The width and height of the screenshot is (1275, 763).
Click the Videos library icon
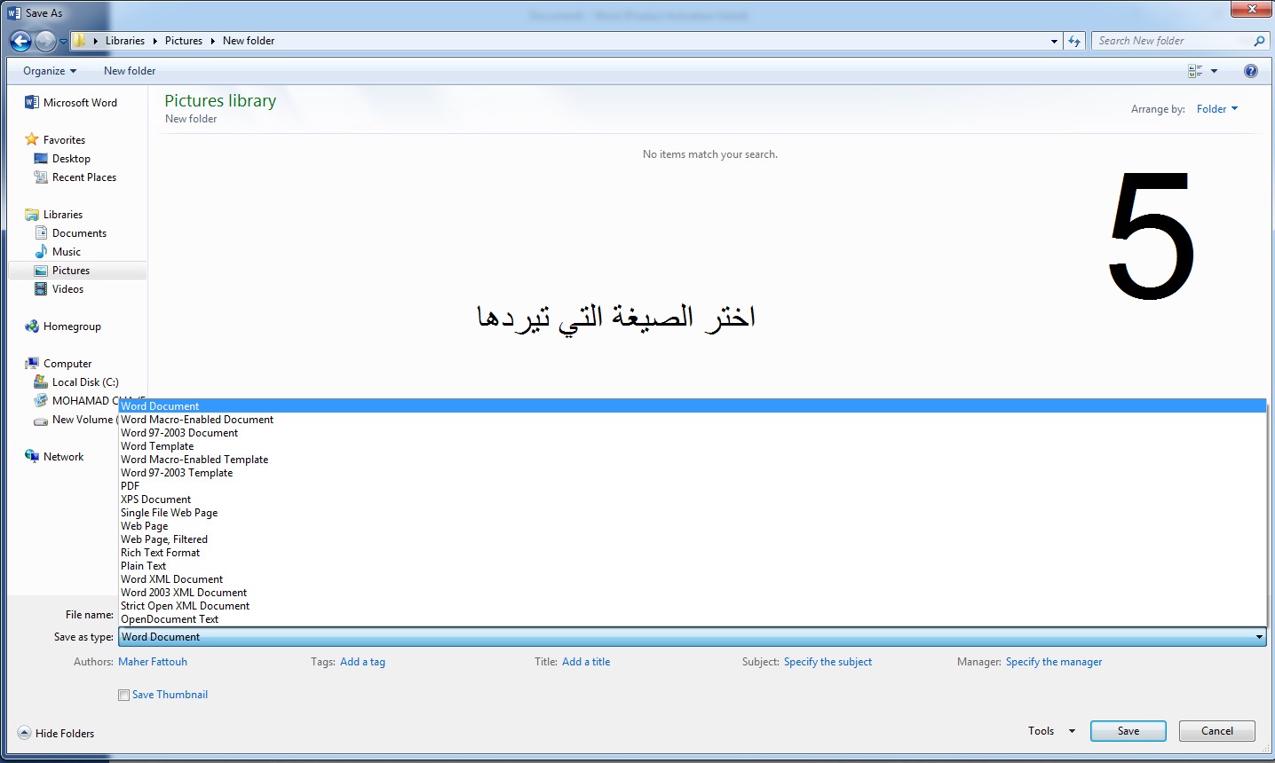41,288
